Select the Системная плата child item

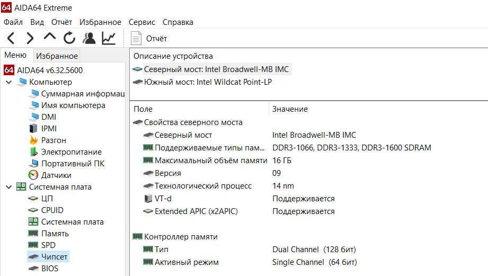pos(66,222)
